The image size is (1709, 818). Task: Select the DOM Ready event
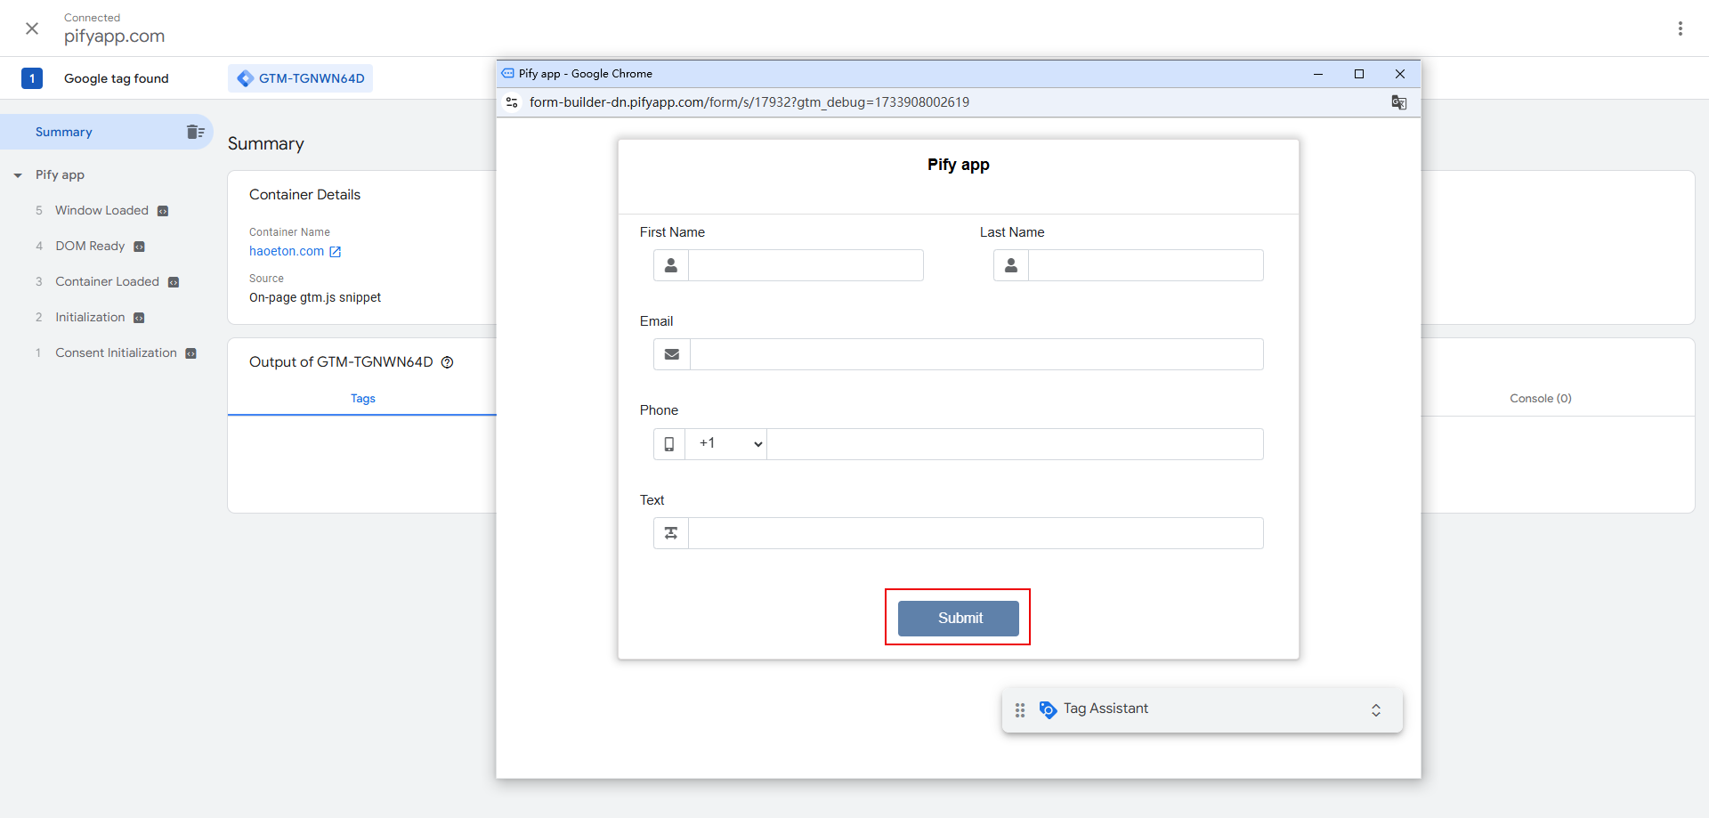(90, 246)
